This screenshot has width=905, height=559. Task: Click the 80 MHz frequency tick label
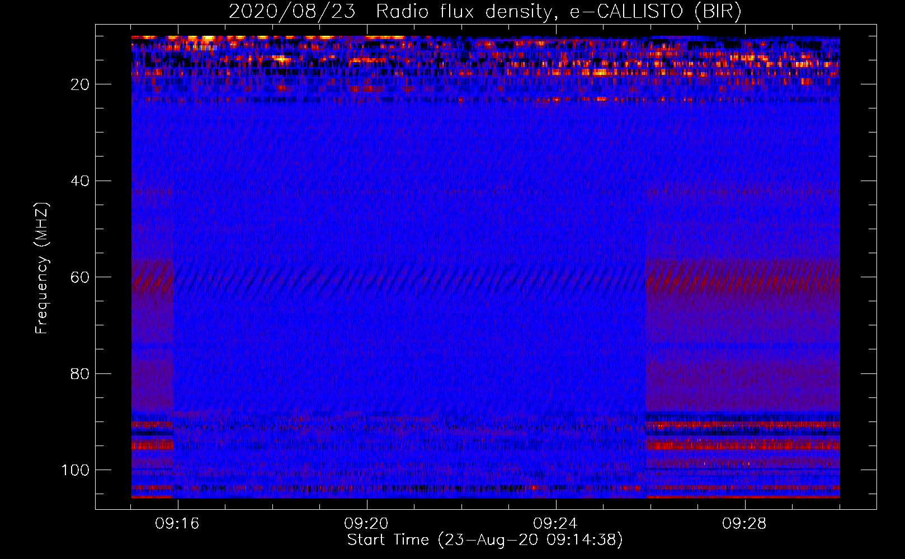tap(80, 373)
